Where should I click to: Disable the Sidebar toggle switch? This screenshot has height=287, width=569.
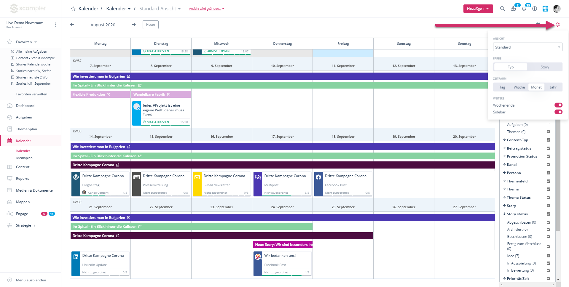pyautogui.click(x=558, y=112)
